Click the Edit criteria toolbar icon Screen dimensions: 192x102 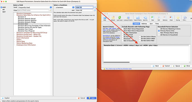[x=159, y=18]
